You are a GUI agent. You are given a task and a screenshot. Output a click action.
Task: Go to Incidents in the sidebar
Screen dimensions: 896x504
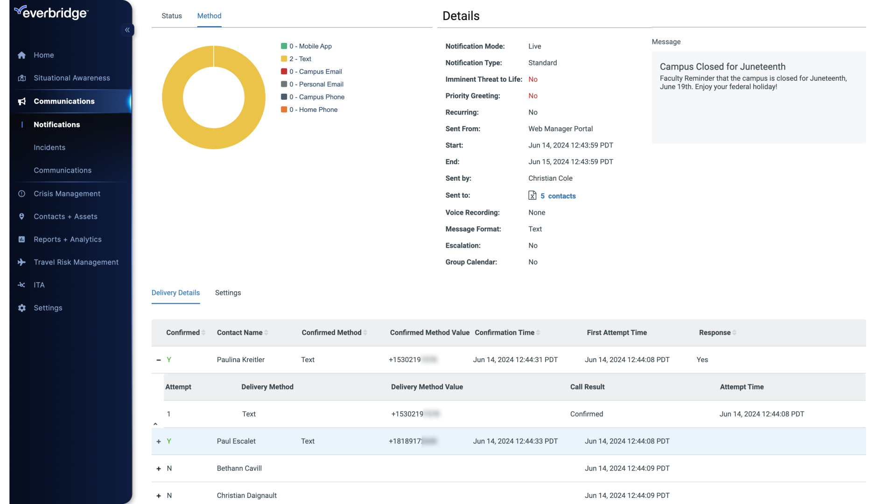tap(49, 147)
